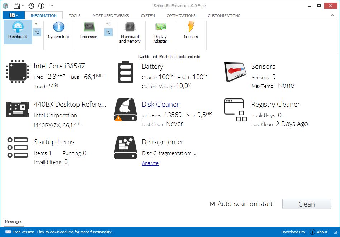Open the OPTIMIZATIONS tab

coord(181,16)
